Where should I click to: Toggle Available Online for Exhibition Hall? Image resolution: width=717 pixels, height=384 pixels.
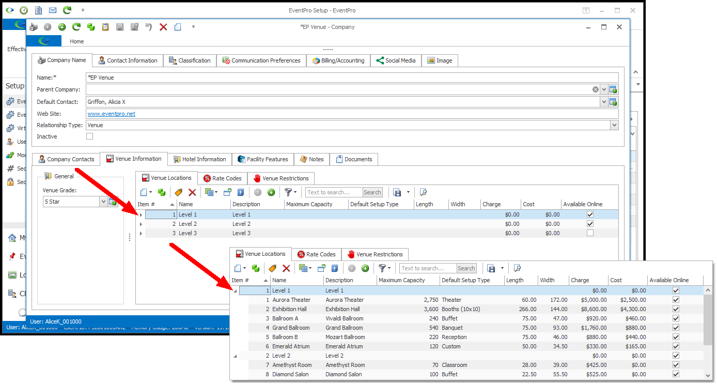point(676,309)
